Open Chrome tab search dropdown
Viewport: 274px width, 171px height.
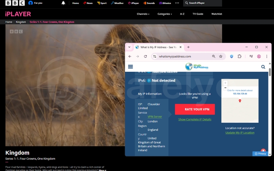[x=129, y=47]
